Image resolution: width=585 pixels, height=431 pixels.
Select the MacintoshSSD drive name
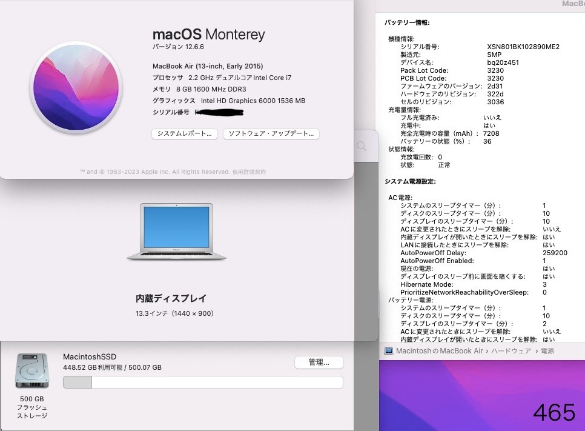tap(90, 356)
